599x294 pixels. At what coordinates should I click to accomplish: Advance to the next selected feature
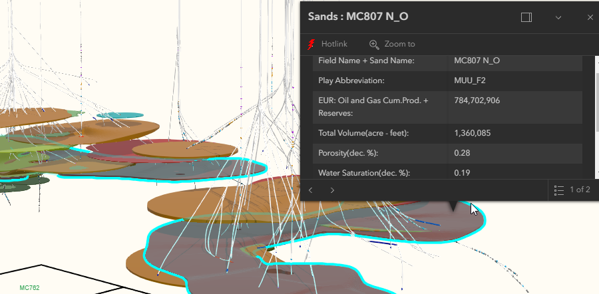coord(332,190)
